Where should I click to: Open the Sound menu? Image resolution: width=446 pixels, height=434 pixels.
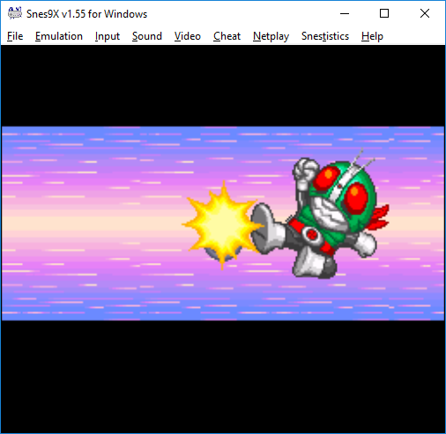click(147, 36)
